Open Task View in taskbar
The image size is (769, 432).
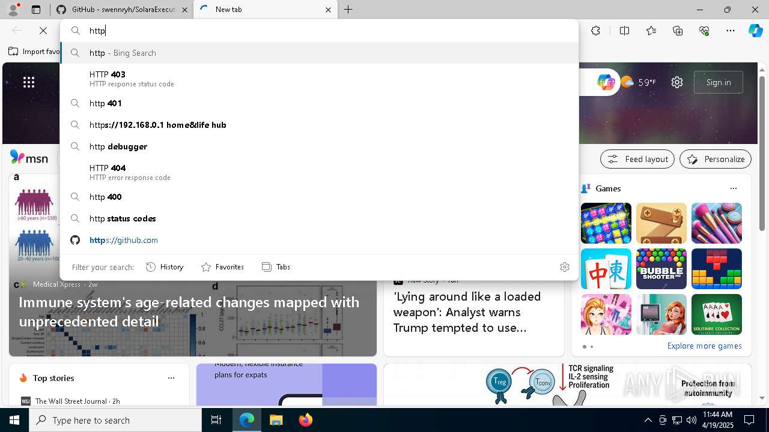click(216, 420)
